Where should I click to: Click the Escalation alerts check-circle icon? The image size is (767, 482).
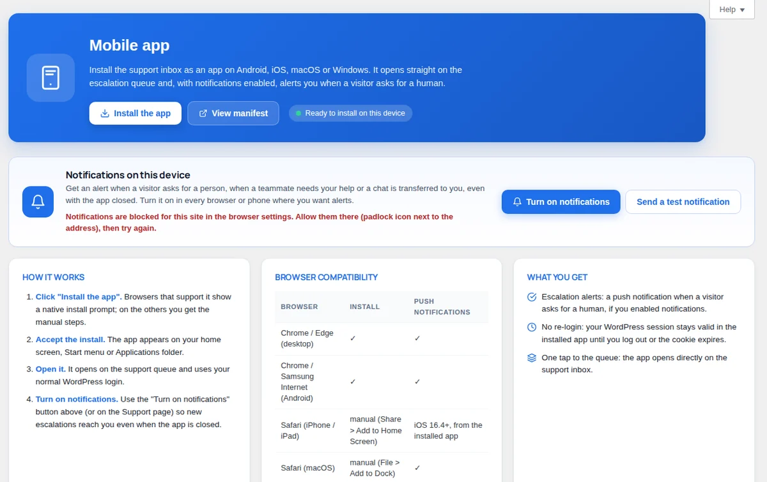point(532,297)
